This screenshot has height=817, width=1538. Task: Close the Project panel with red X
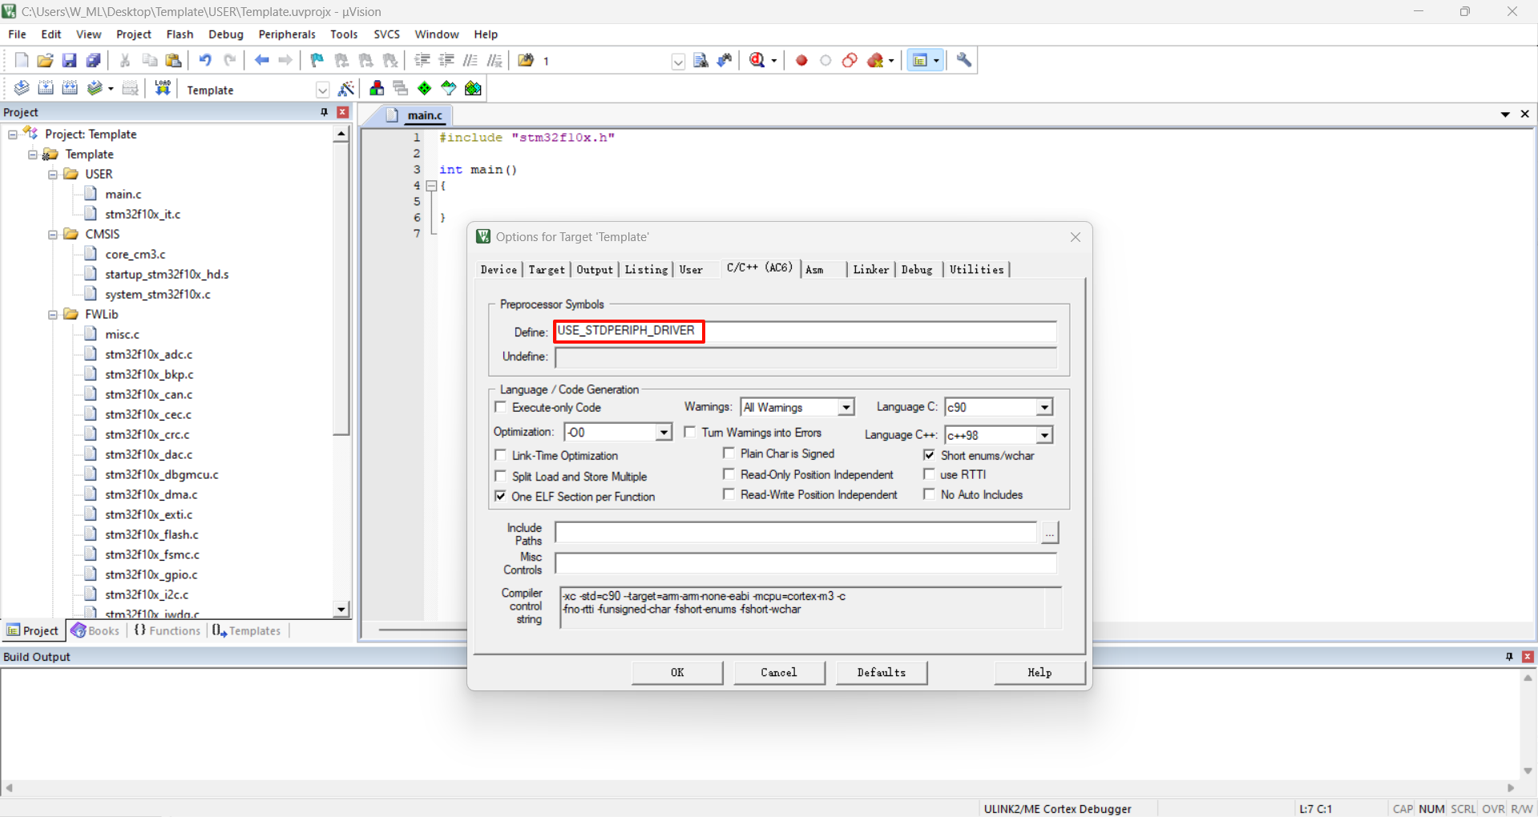pos(343,112)
